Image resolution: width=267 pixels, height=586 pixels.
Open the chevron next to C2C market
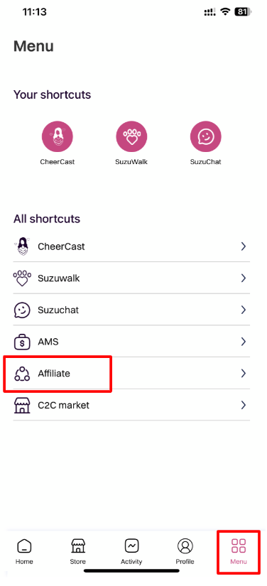pyautogui.click(x=244, y=405)
